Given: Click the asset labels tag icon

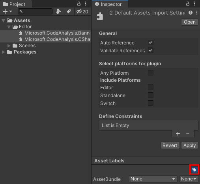Looking at the screenshot, I should pyautogui.click(x=194, y=169).
